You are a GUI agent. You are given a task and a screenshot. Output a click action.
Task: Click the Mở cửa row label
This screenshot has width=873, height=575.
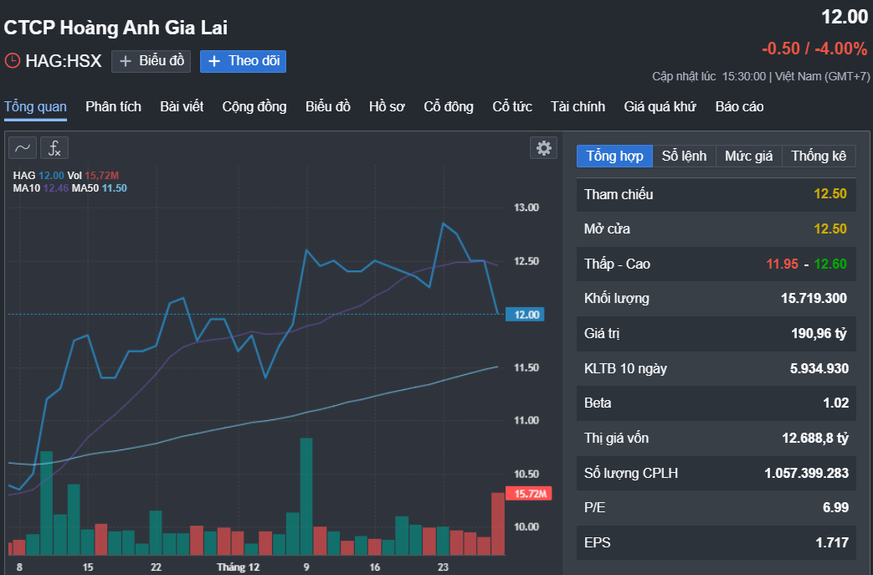click(607, 228)
